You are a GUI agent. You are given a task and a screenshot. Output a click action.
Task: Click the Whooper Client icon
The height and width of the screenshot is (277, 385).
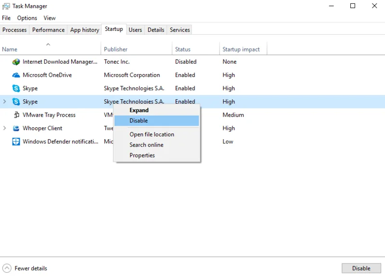[x=16, y=128]
